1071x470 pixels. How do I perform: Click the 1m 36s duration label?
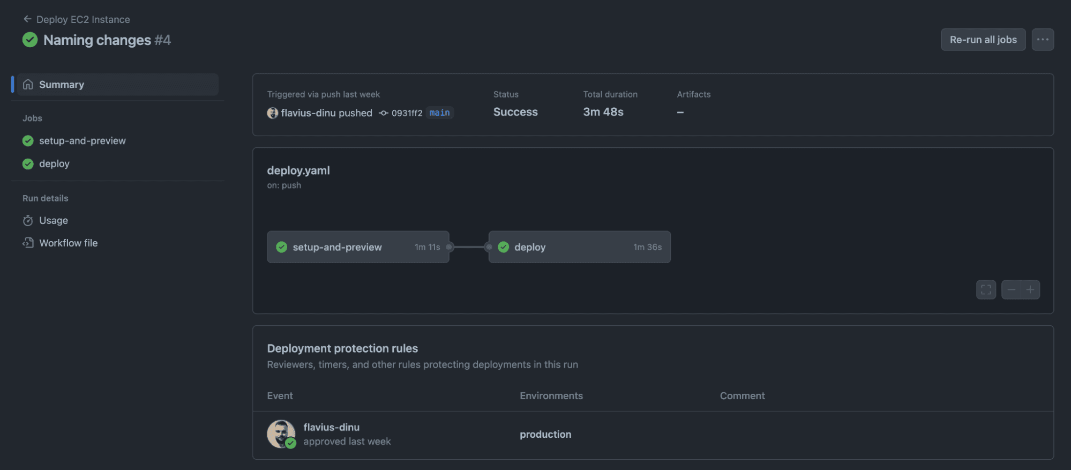(647, 247)
